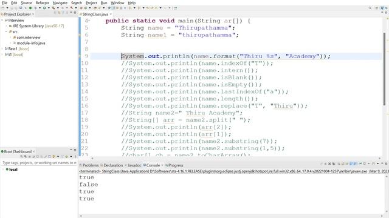This screenshot has height=218, width=389.
Task: Click the magnifier Search icon at top right
Action: click(370, 8)
